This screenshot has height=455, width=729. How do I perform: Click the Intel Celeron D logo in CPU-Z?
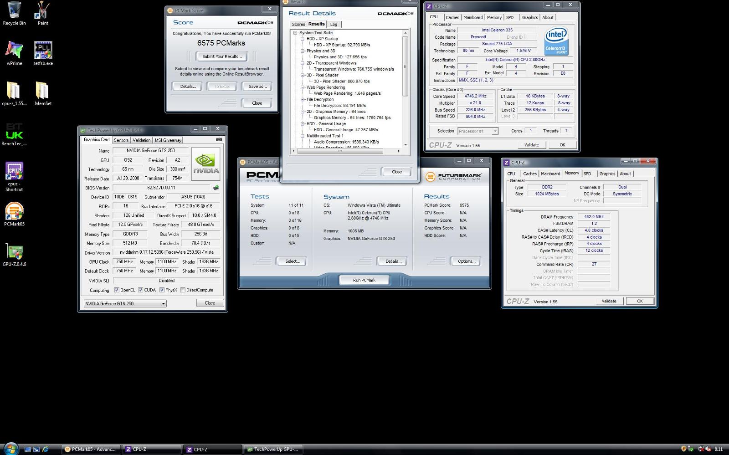pos(556,41)
